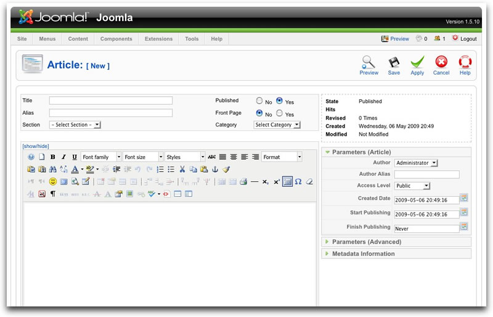The image size is (493, 317).
Task: Open the Content menu
Action: pyautogui.click(x=78, y=39)
